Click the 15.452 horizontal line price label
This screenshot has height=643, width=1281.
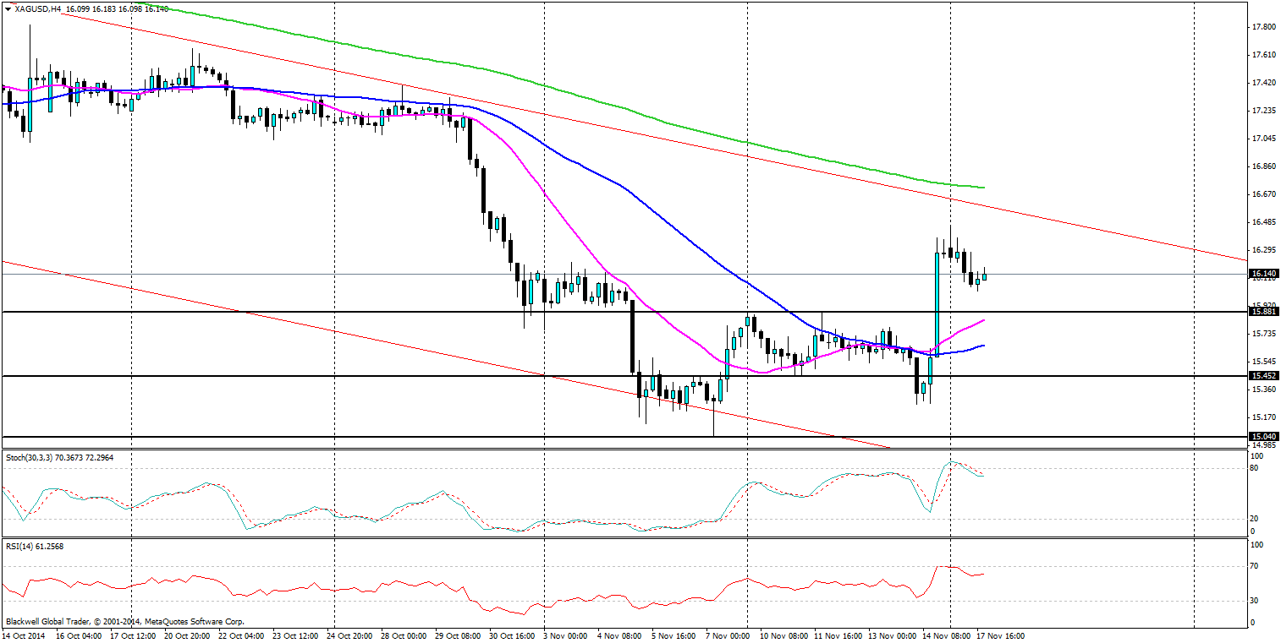1263,376
